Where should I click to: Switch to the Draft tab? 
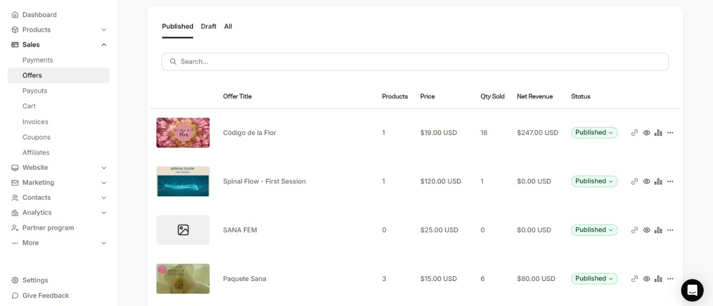[x=209, y=26]
